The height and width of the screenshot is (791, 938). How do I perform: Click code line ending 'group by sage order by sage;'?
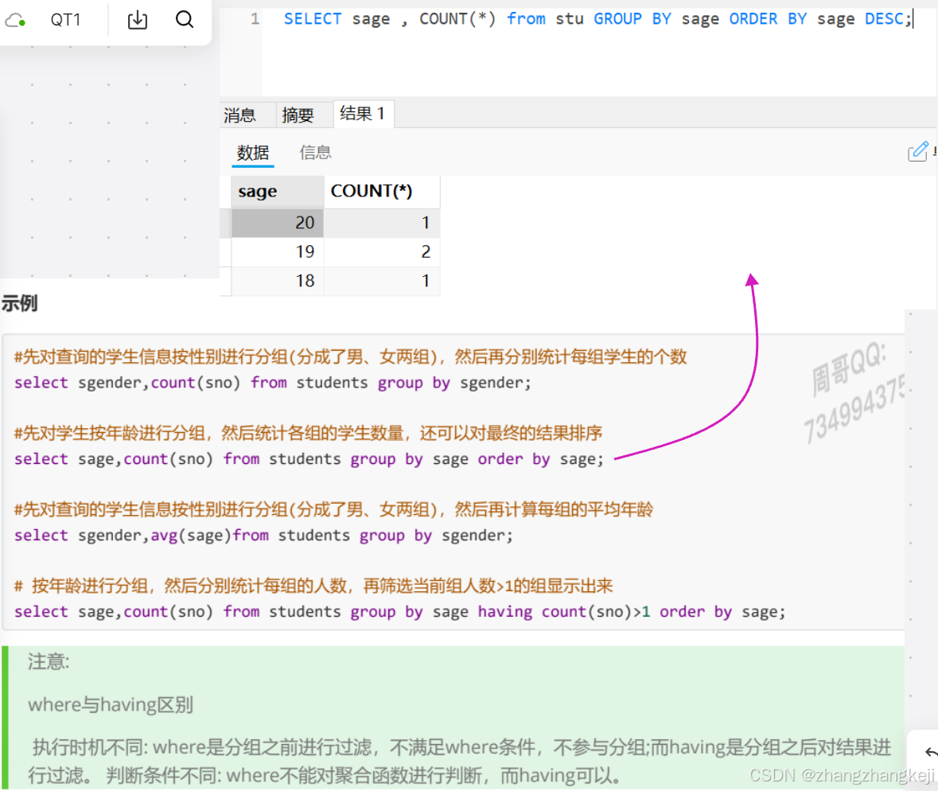pos(309,459)
